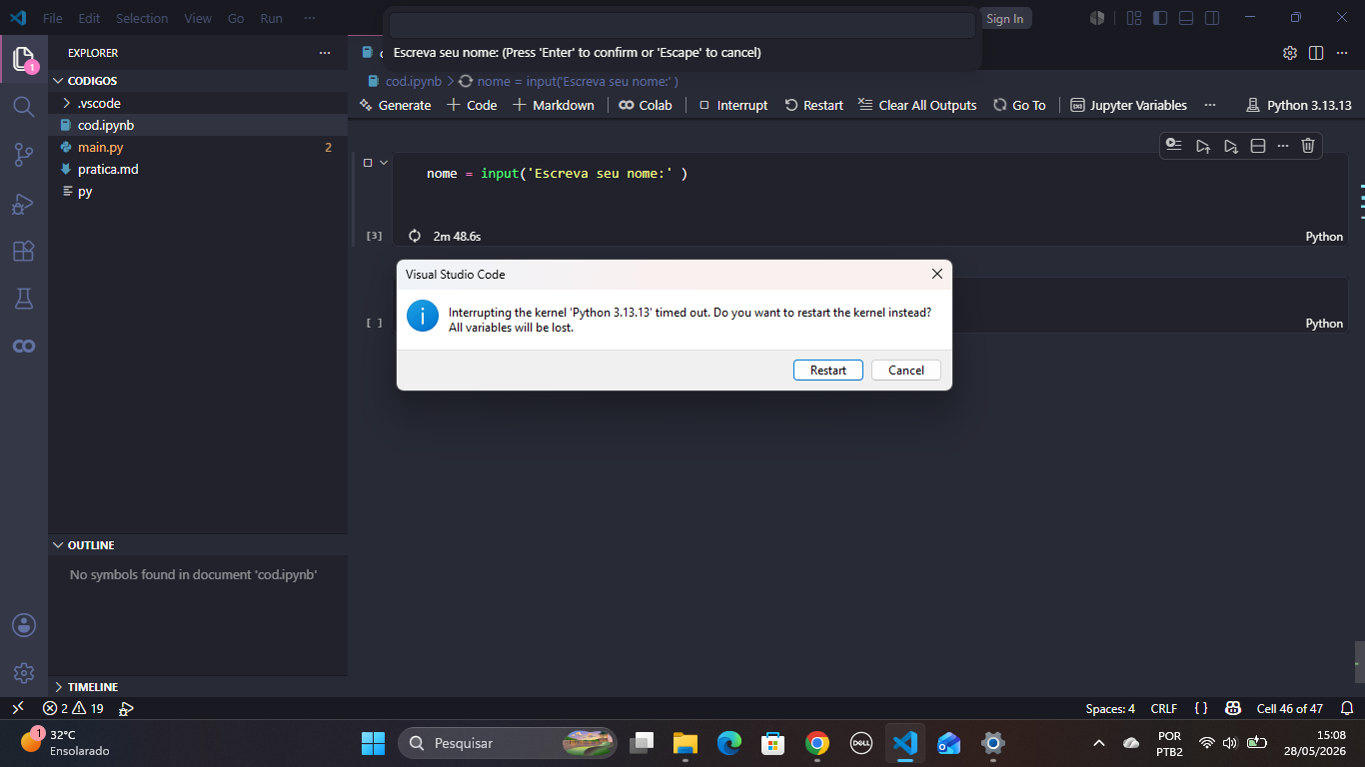The width and height of the screenshot is (1365, 767).
Task: Open the File menu
Action: pyautogui.click(x=52, y=18)
